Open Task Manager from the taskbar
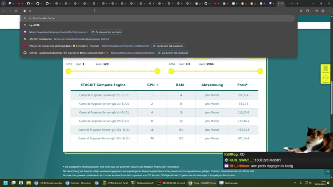Screen dimensions: 333x187 tap(229, 183)
